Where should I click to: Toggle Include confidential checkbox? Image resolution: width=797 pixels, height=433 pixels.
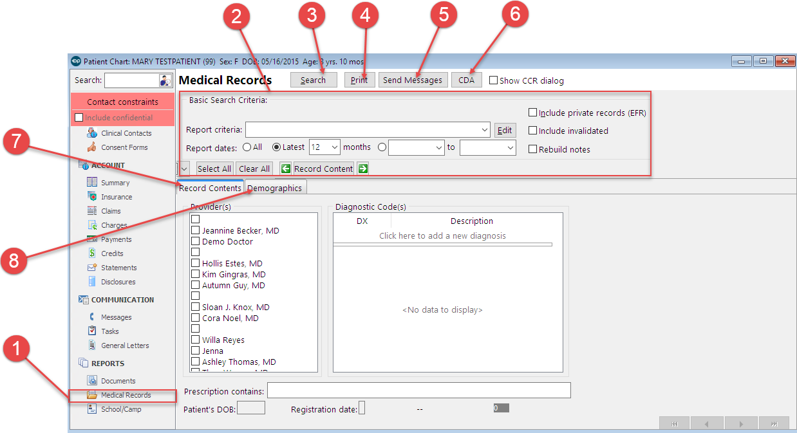[x=79, y=118]
